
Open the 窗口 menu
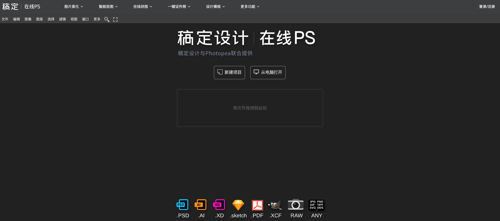[86, 19]
